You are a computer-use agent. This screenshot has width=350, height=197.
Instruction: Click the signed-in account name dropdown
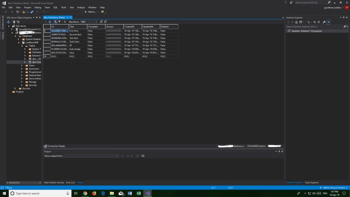point(334,7)
